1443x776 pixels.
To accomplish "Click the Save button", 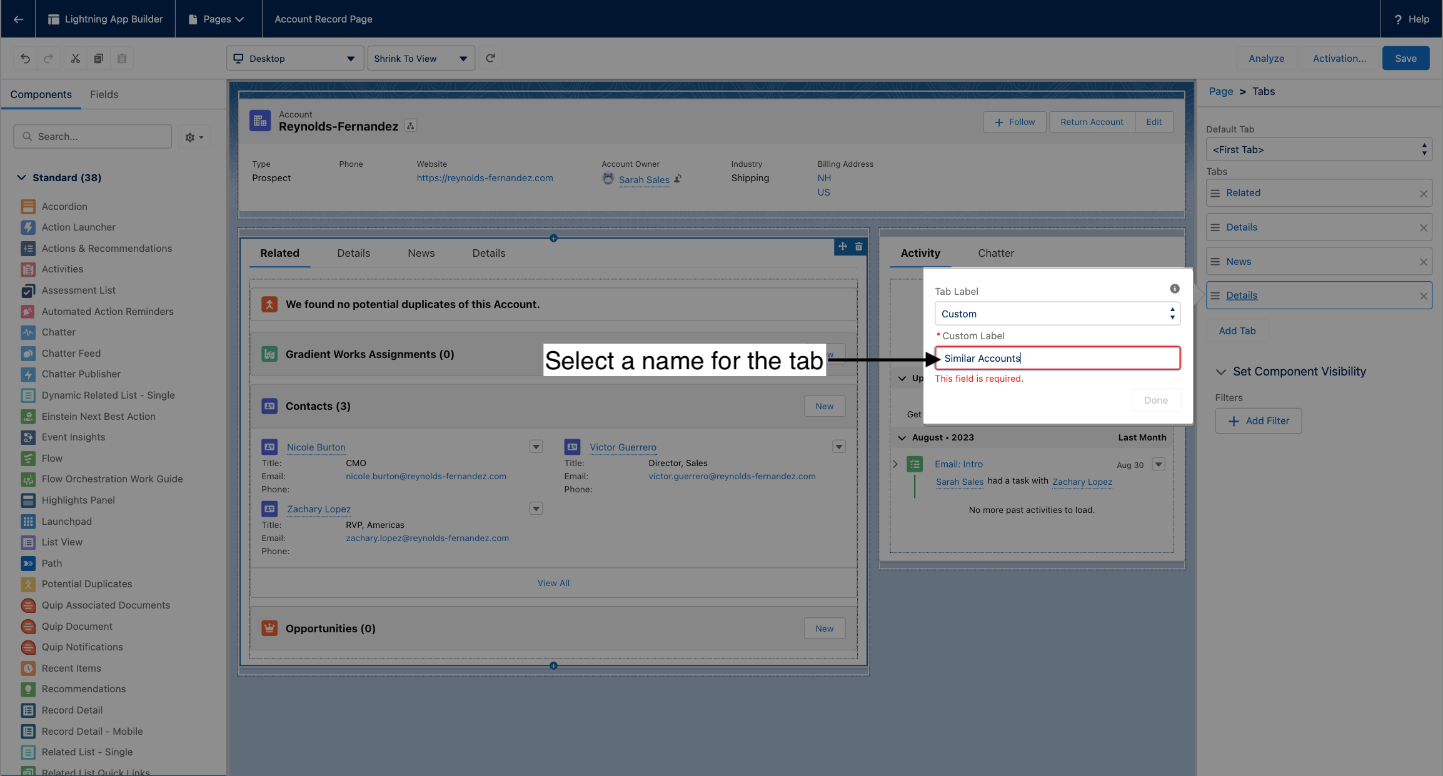I will point(1405,58).
